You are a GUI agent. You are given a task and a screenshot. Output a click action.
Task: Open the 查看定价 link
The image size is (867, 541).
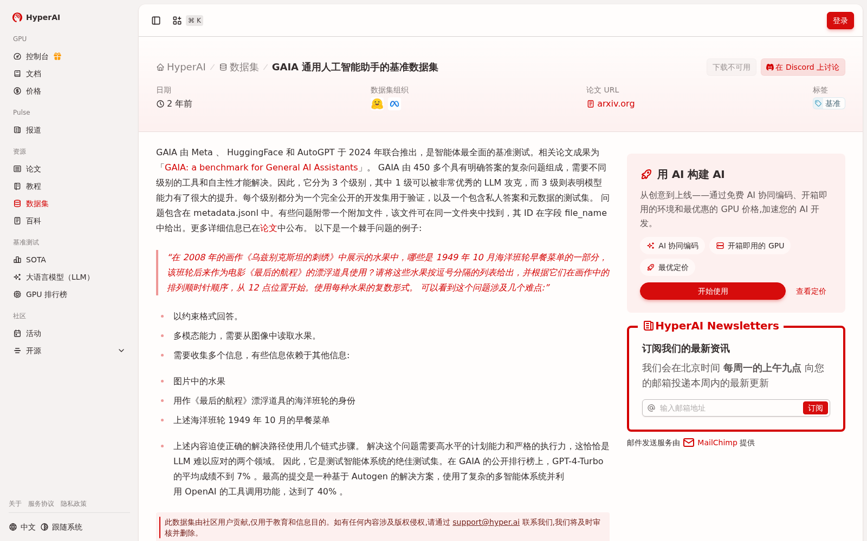tap(811, 291)
